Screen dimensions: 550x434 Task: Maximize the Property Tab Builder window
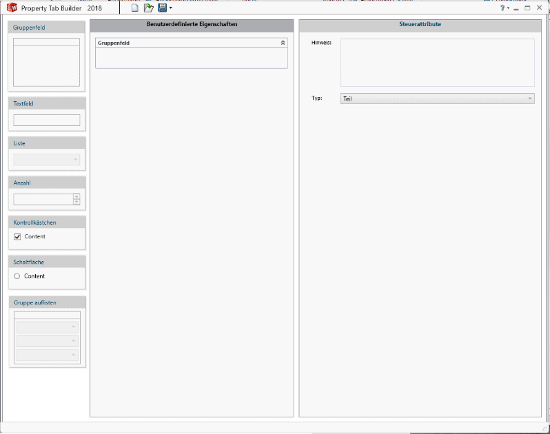pos(527,8)
